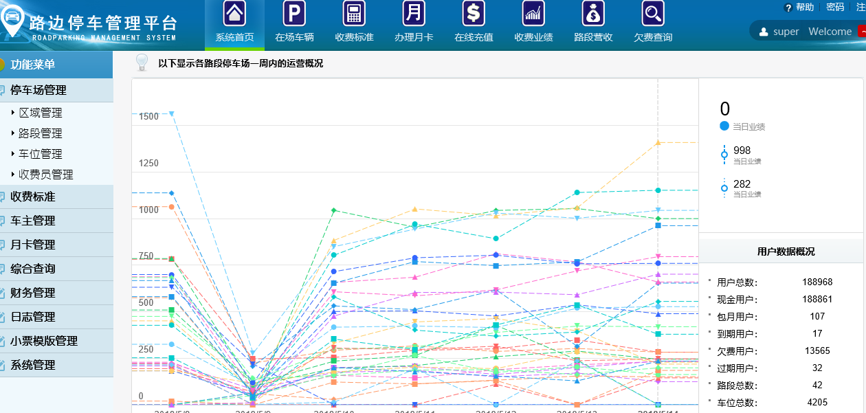866x413 pixels.
Task: Click the 收费业绩 chart icon
Action: [x=533, y=14]
